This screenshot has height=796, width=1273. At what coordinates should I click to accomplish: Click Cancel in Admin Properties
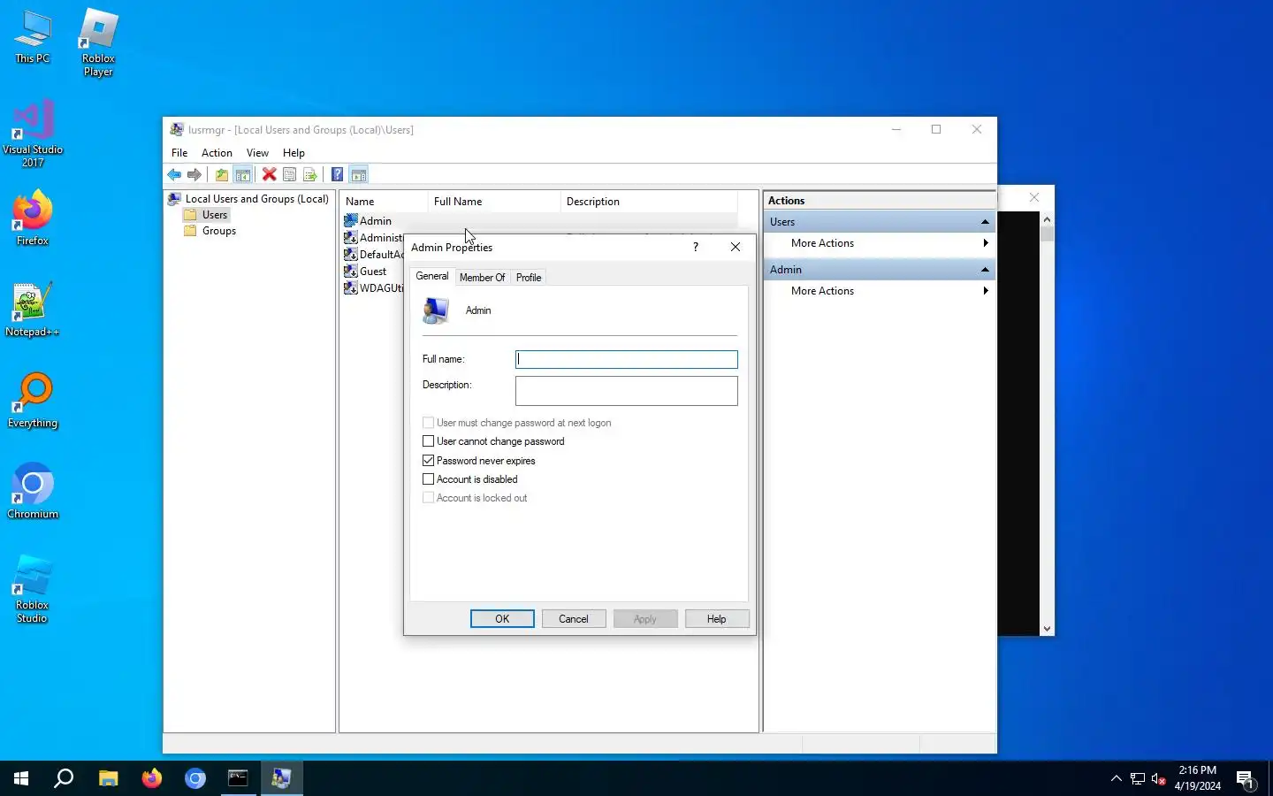point(574,619)
